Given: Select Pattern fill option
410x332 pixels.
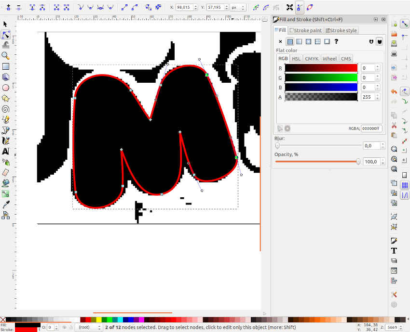Looking at the screenshot, I should 318,41.
